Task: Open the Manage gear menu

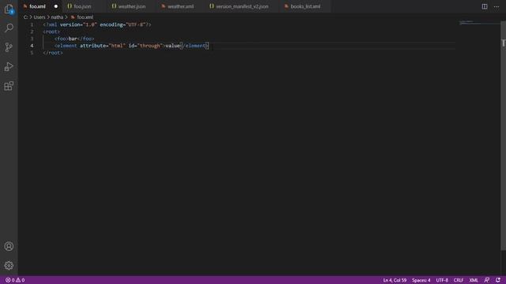Action: [x=9, y=265]
